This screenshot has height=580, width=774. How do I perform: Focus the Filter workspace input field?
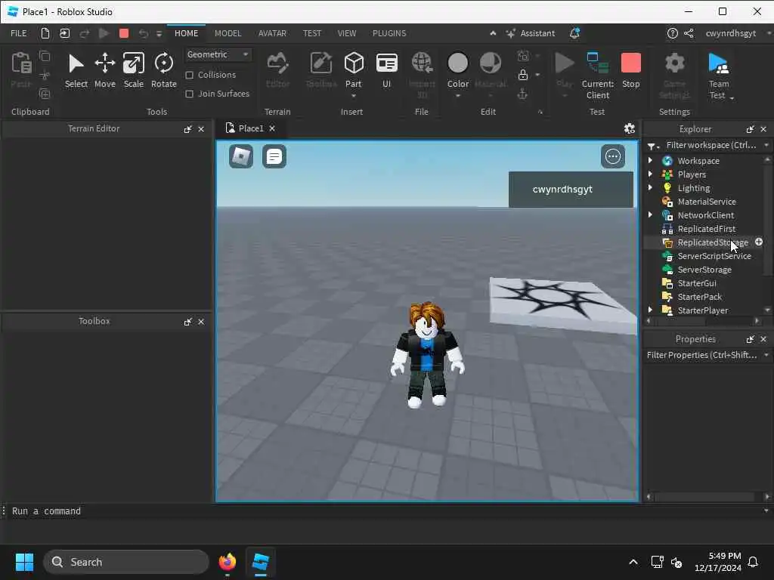coord(711,145)
